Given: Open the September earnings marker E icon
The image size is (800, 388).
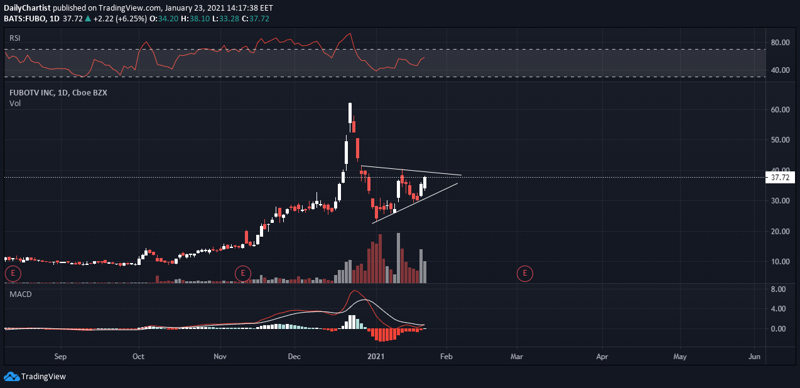Looking at the screenshot, I should point(13,273).
